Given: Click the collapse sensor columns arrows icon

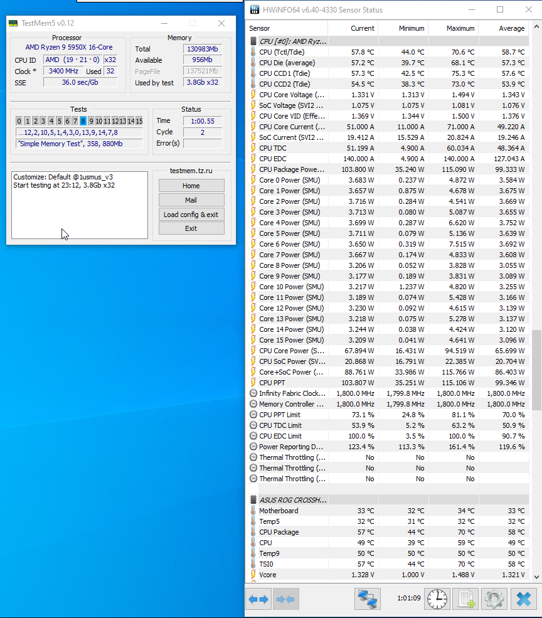Looking at the screenshot, I should click(x=286, y=599).
